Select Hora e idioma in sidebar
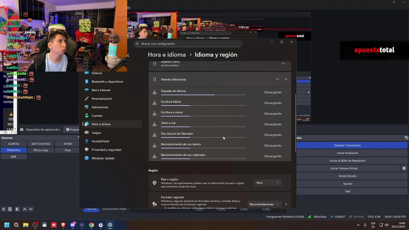 tap(112, 124)
